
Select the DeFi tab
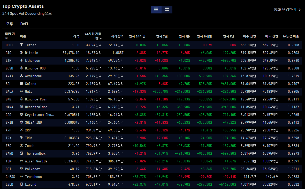pyautogui.click(x=24, y=24)
